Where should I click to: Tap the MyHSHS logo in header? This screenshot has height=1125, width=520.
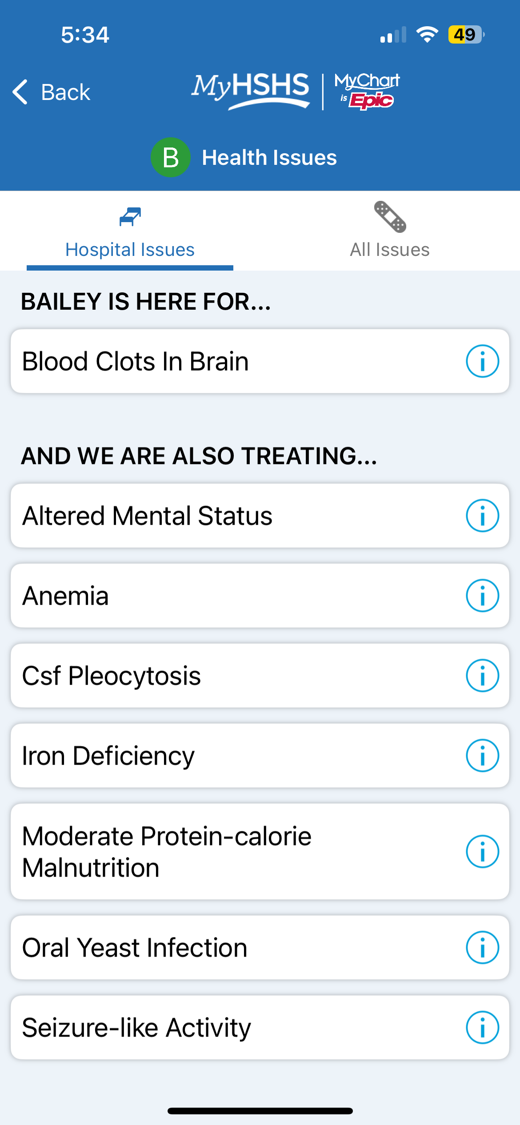tap(251, 90)
